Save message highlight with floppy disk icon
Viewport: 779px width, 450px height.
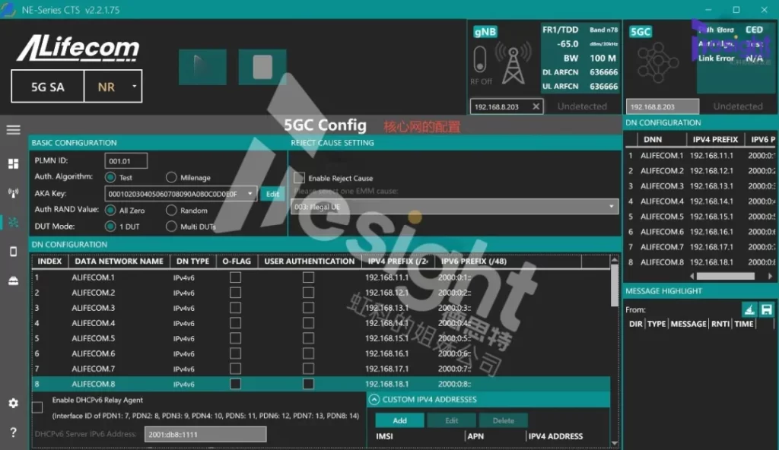[766, 309]
